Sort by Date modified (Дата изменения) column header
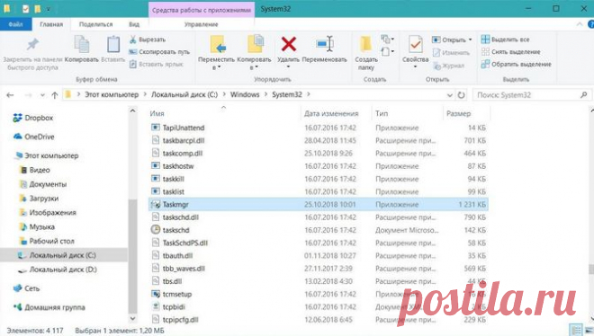 click(x=331, y=113)
